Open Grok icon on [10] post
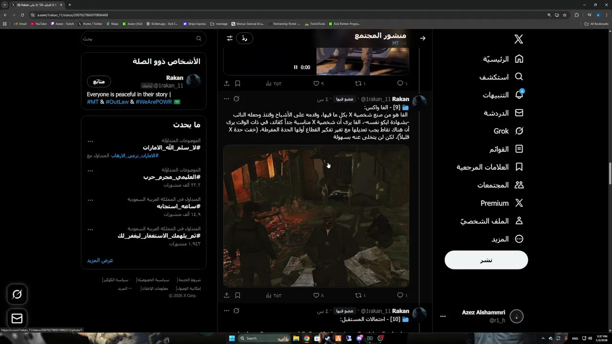Viewport: 612px width, 344px height. click(236, 311)
